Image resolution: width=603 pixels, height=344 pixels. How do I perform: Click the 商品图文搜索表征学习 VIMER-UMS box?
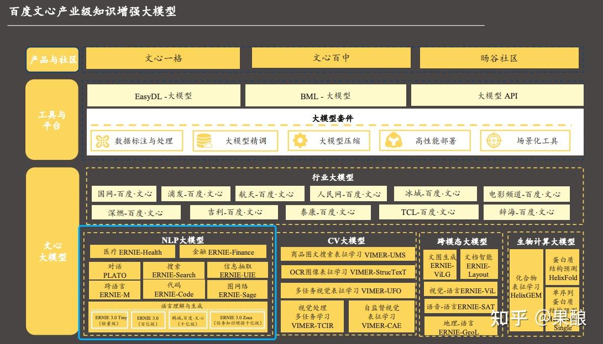pyautogui.click(x=348, y=255)
